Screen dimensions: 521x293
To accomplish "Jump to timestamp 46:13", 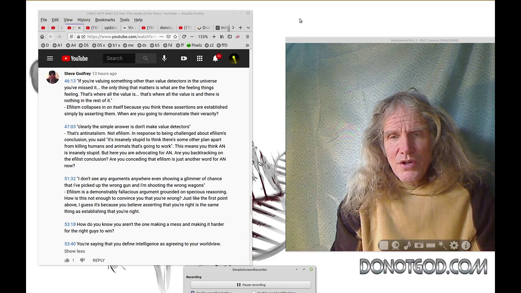I will click(x=70, y=81).
